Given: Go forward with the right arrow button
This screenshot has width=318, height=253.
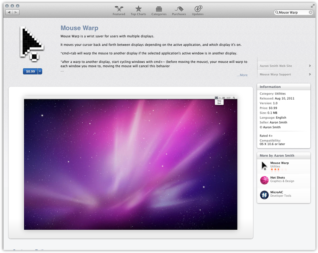Looking at the screenshot, I should point(16,12).
